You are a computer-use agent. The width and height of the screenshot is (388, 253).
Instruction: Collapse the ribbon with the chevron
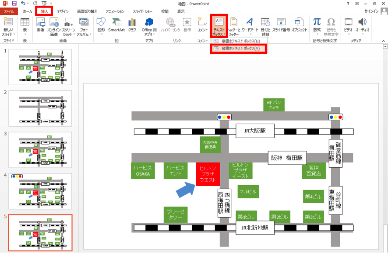click(383, 41)
